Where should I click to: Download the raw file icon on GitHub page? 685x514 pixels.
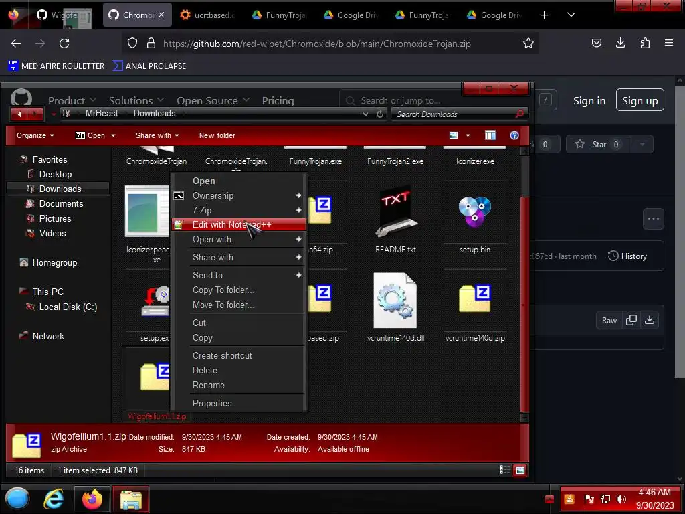pos(650,320)
